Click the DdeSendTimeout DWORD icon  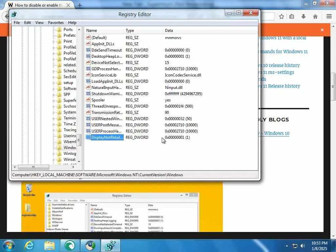click(x=88, y=50)
